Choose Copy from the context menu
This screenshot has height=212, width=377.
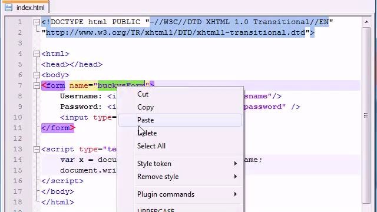pyautogui.click(x=180, y=107)
